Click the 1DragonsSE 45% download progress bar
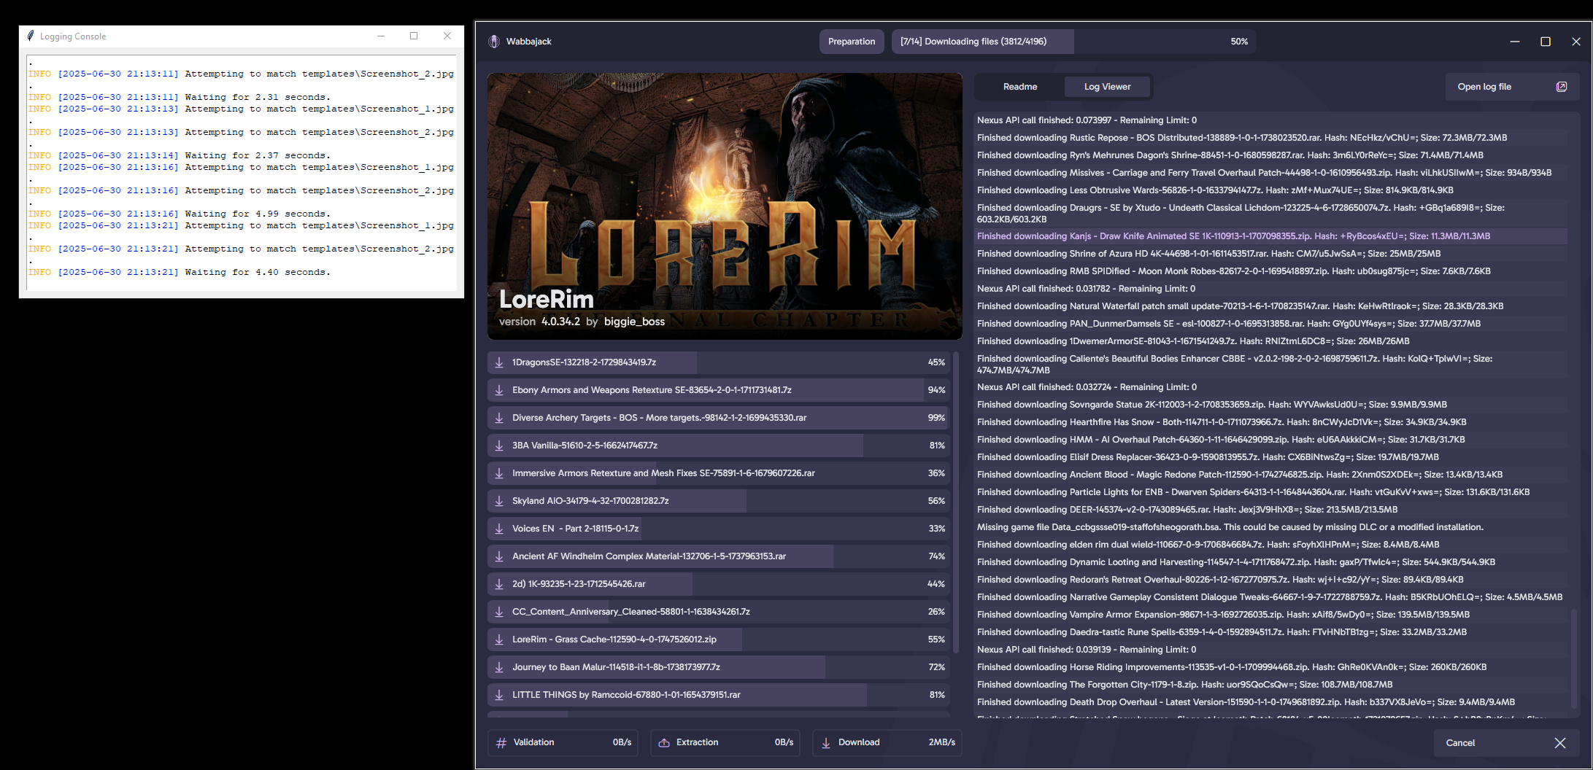 [x=719, y=362]
